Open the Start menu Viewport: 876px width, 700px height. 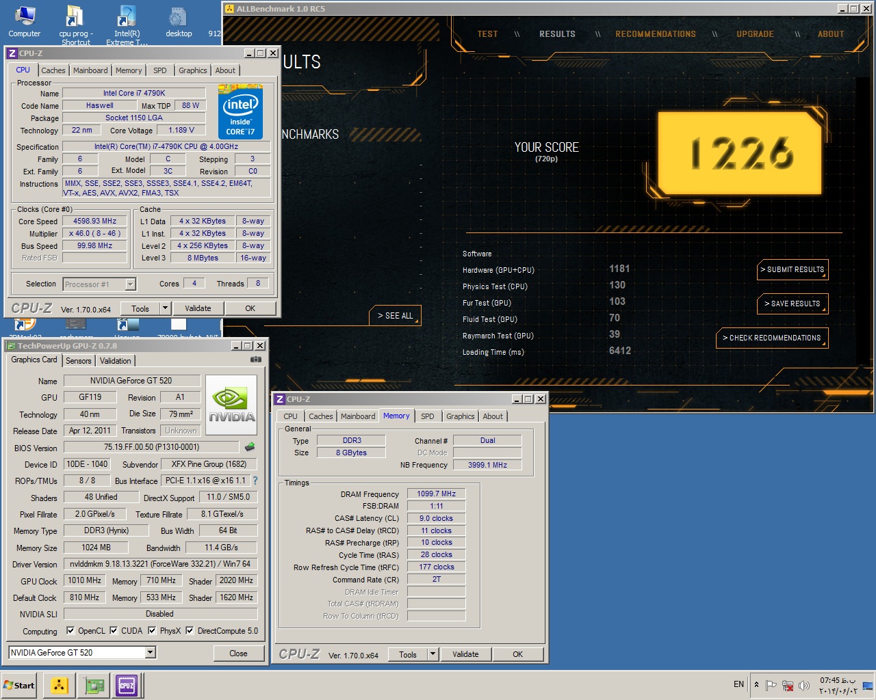pyautogui.click(x=19, y=685)
